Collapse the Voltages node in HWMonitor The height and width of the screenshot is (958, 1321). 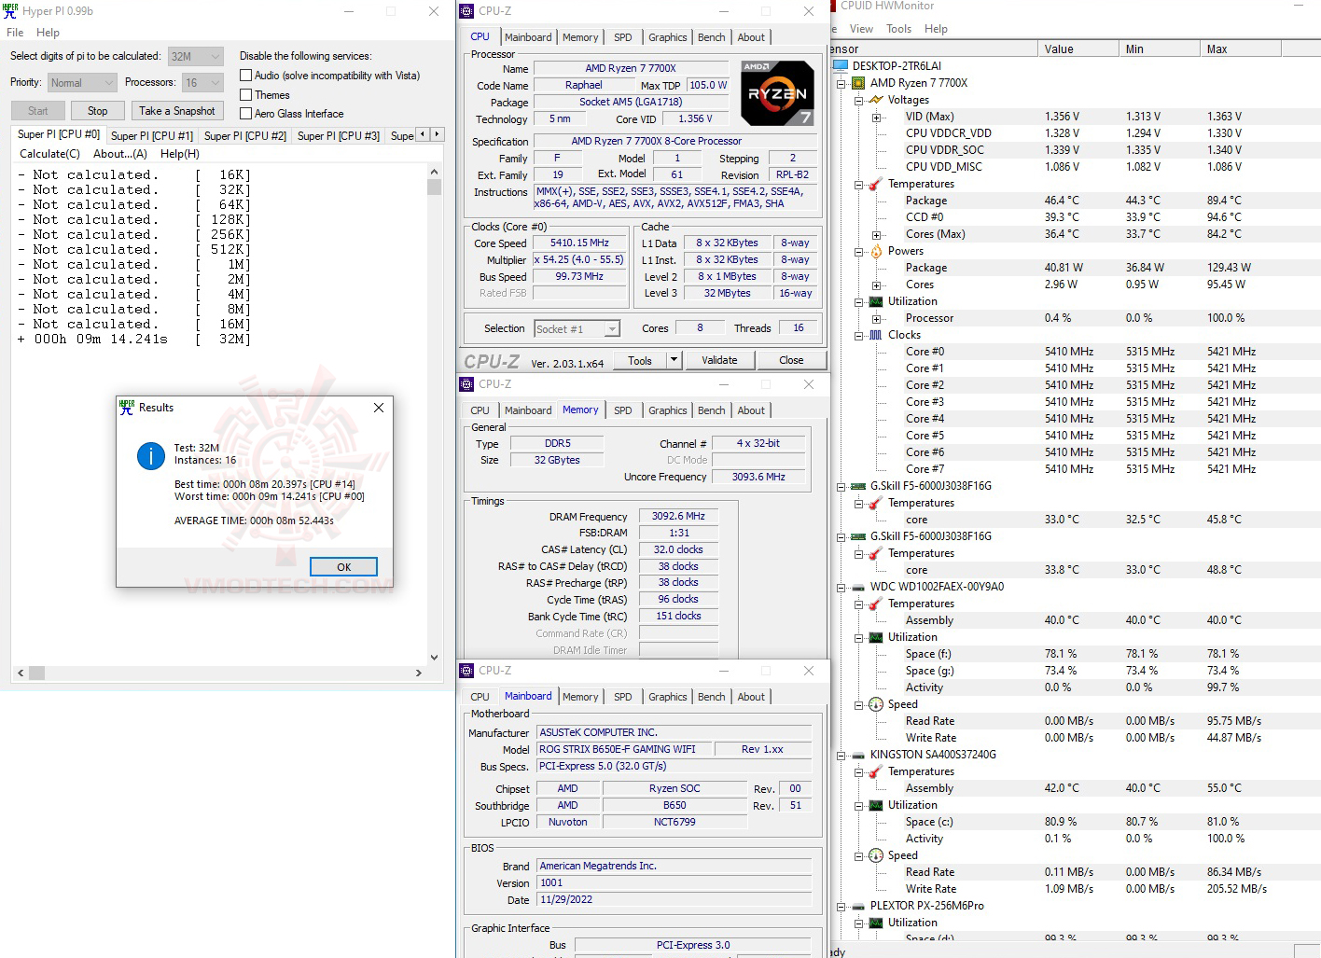(x=858, y=100)
